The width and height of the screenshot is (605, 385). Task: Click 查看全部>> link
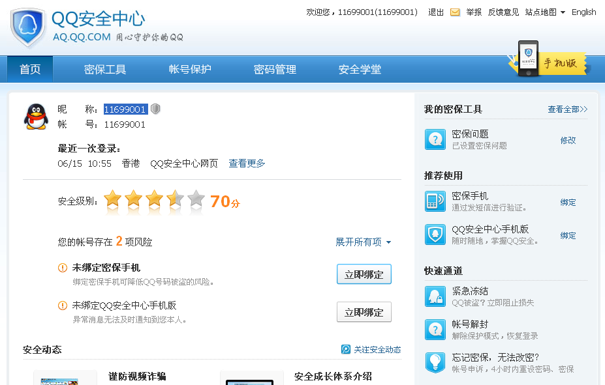(x=568, y=109)
